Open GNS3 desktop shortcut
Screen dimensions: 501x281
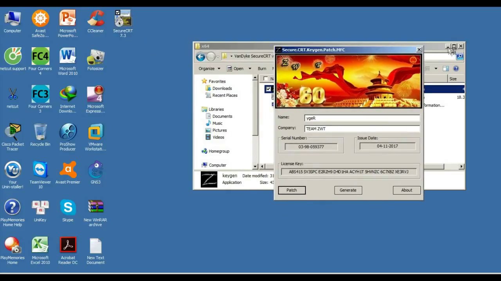point(96,173)
